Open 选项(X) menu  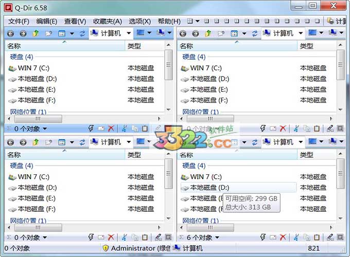139,22
